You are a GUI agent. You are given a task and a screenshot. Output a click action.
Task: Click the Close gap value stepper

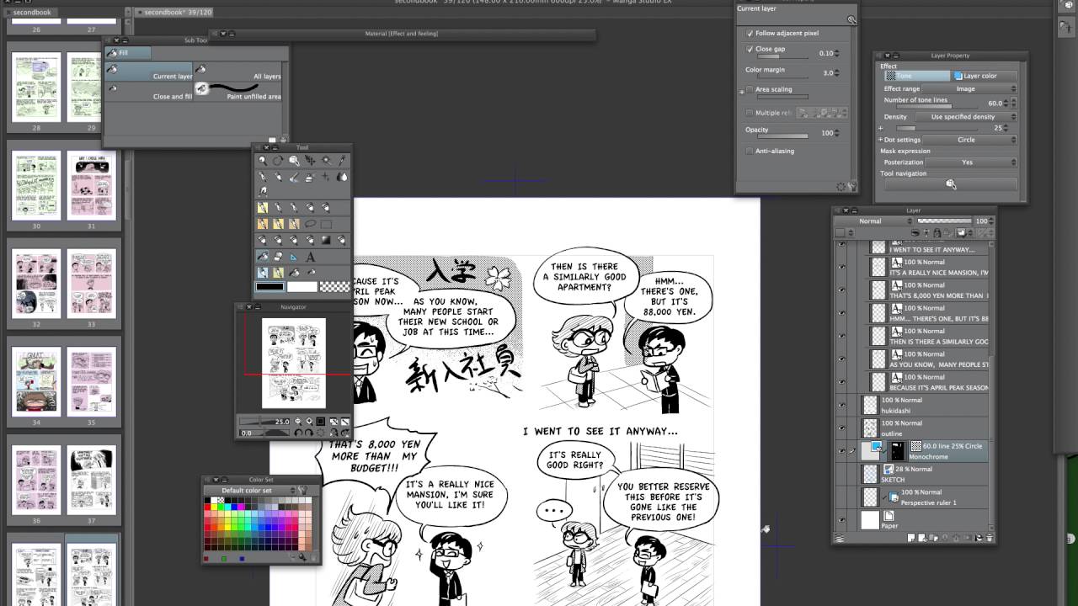[836, 53]
